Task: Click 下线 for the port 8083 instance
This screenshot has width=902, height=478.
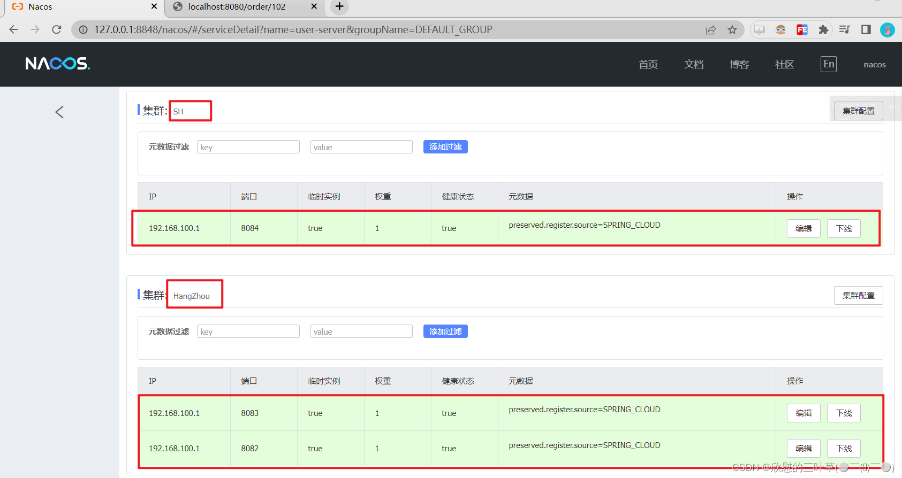Action: click(844, 413)
